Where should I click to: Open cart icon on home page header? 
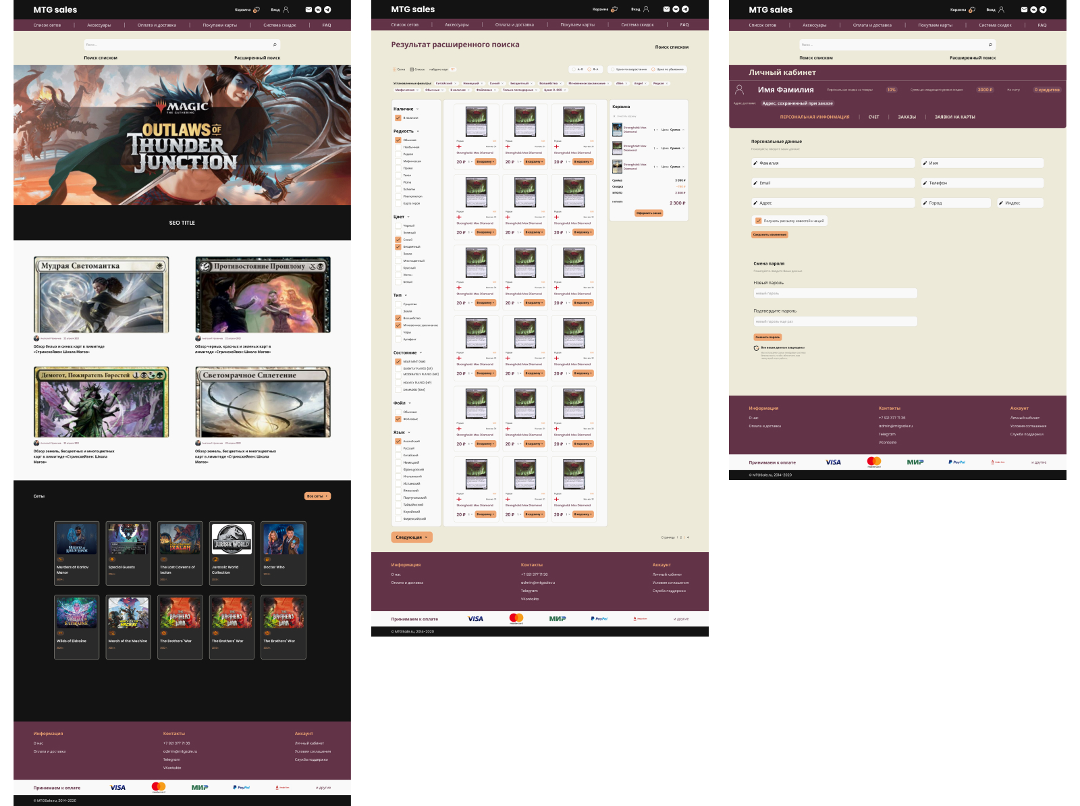tap(256, 9)
